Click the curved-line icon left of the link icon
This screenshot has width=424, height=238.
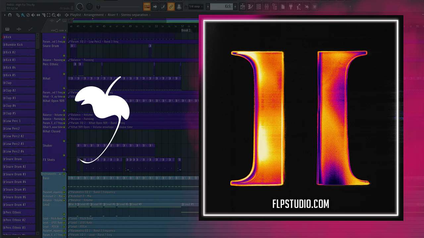tap(163, 6)
